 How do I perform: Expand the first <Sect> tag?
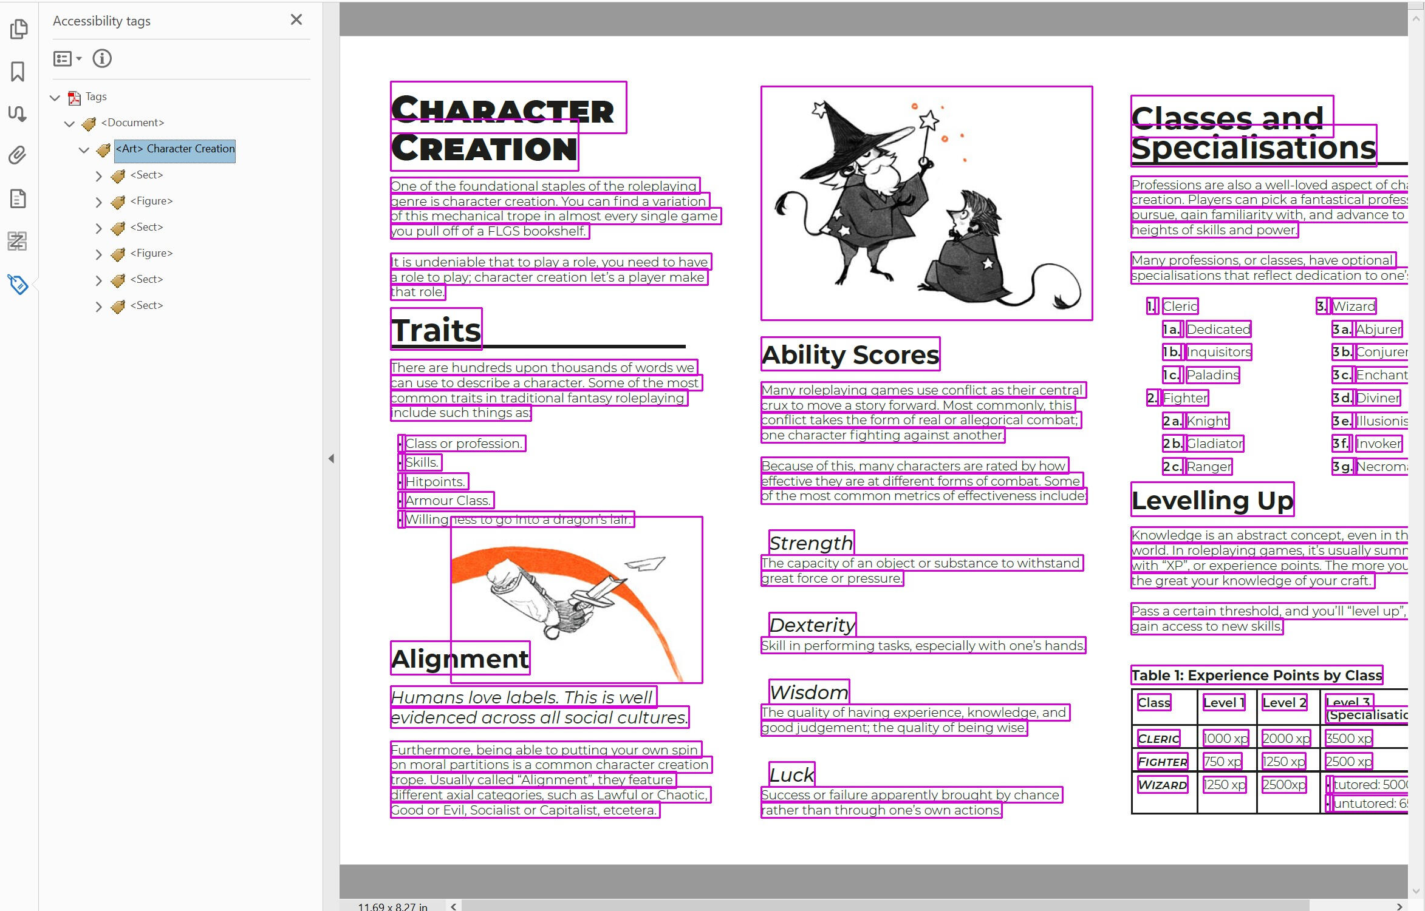tap(99, 176)
